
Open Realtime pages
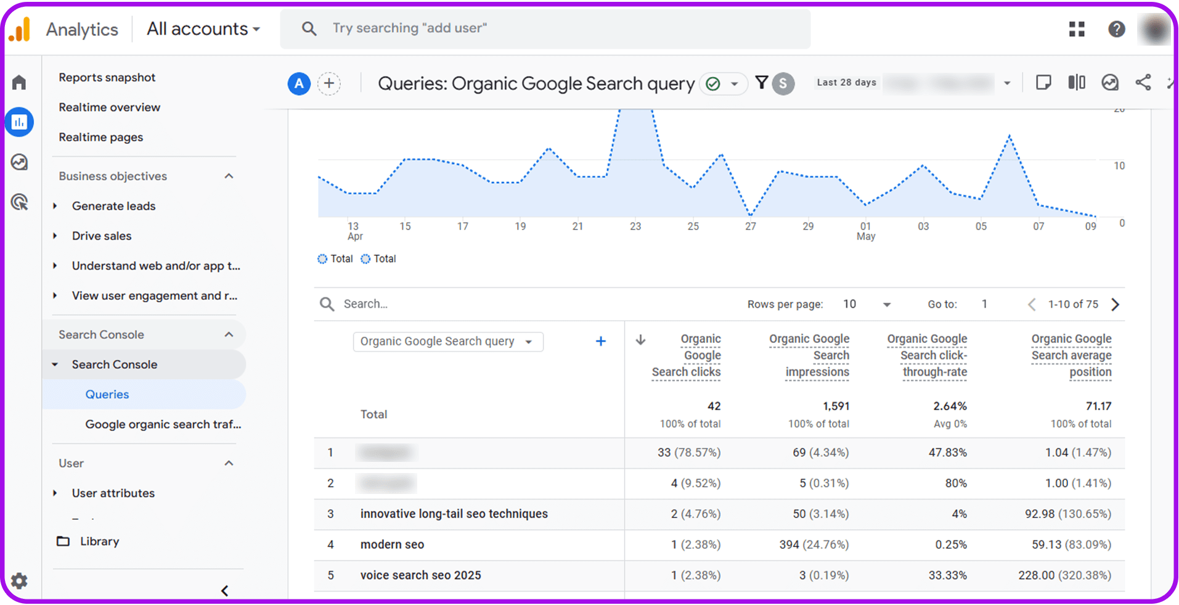pyautogui.click(x=100, y=137)
